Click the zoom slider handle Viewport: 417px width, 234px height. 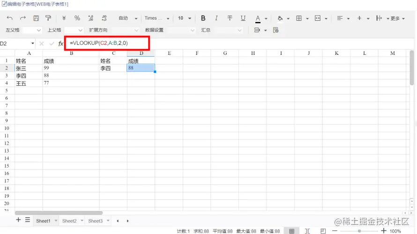359,231
